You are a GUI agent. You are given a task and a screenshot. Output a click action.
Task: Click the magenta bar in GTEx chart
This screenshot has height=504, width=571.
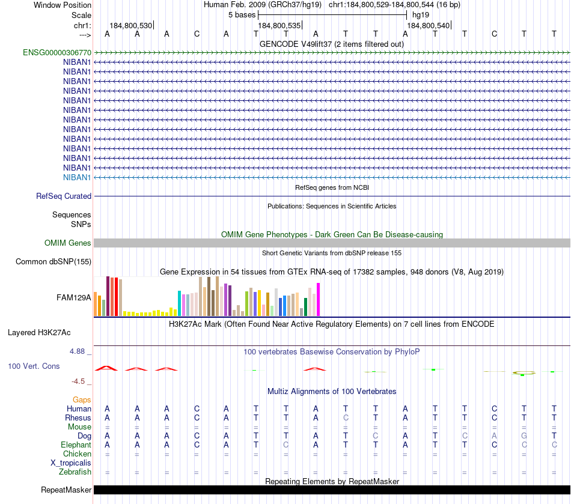coord(319,300)
